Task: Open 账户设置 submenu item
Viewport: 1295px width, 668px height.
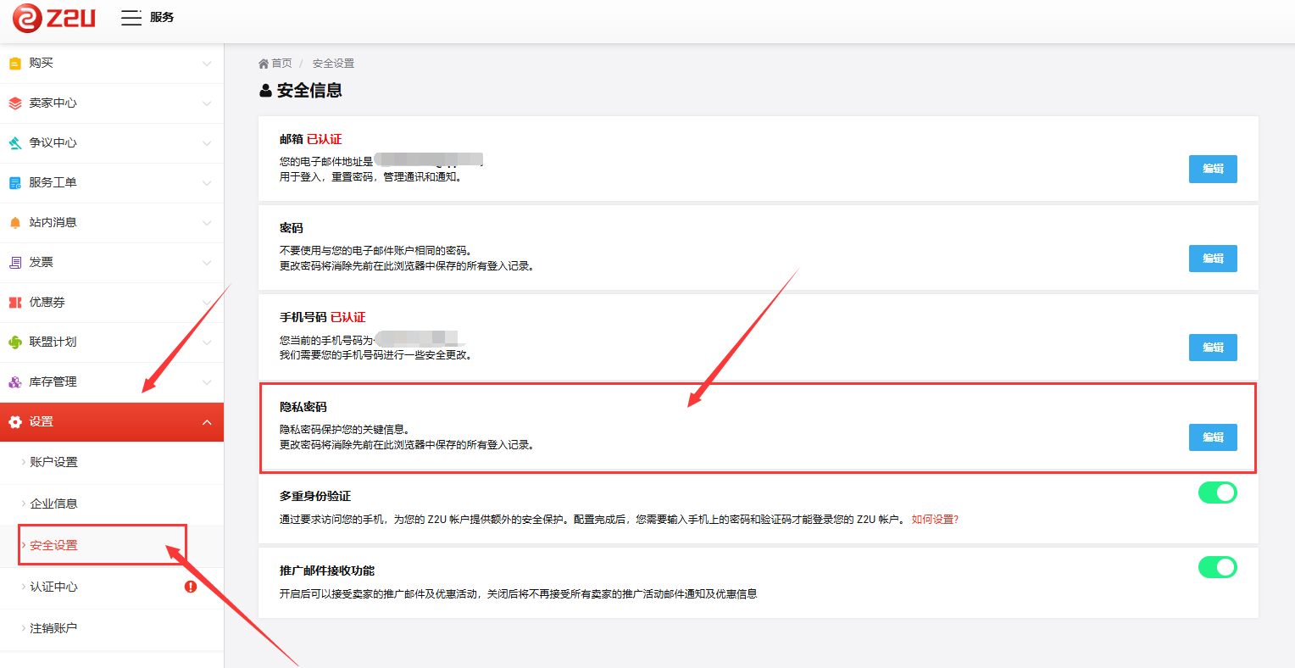Action: [112, 462]
